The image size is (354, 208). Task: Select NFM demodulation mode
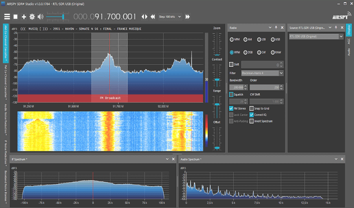pos(232,39)
